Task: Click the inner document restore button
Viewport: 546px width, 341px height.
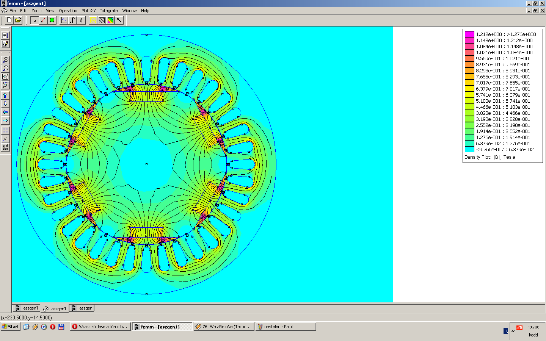Action: tap(535, 11)
